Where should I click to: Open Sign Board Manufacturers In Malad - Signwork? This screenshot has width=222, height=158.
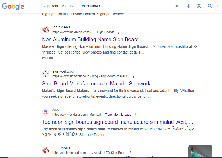click(x=96, y=84)
